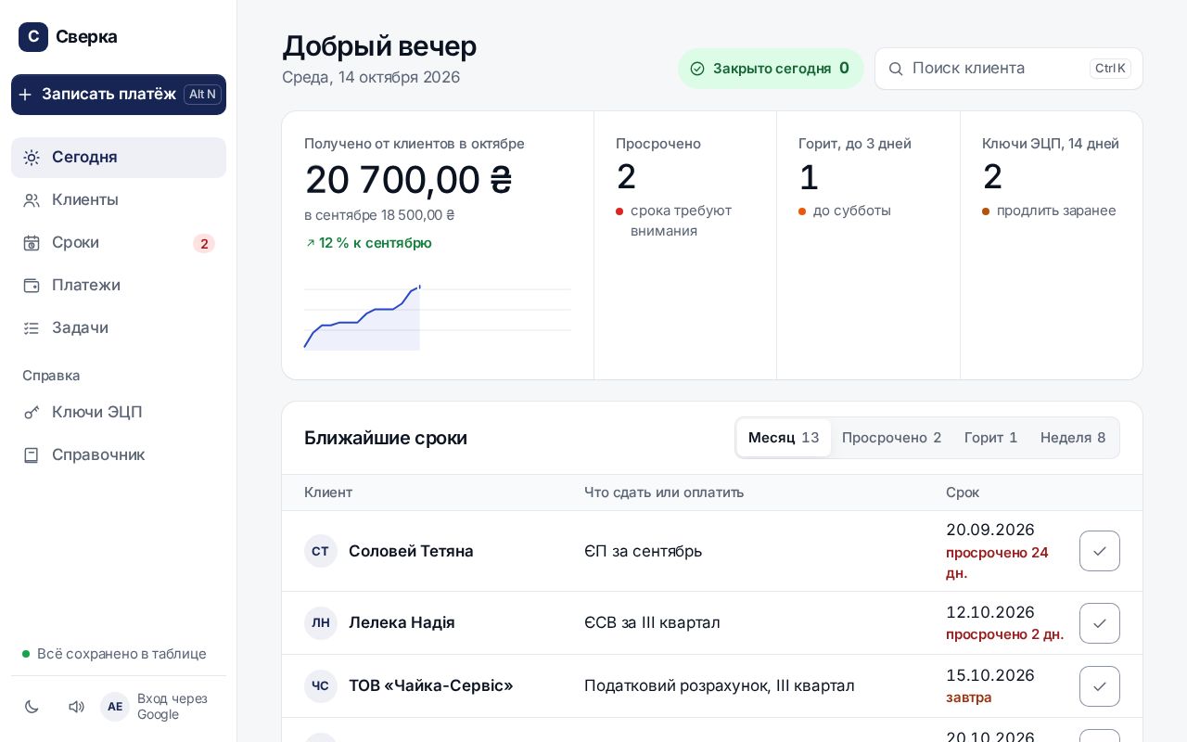Open client Соловей Тетяна
1187x742 pixels.
pyautogui.click(x=411, y=551)
